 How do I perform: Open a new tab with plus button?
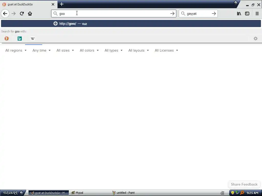pyautogui.click(x=61, y=4)
